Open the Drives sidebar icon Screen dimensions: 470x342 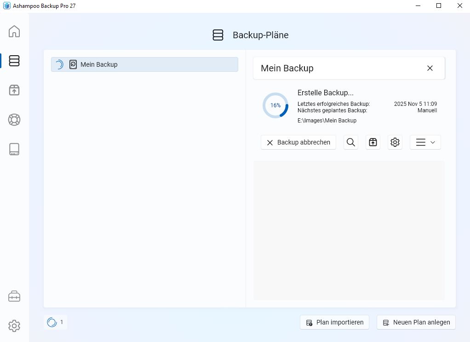[x=14, y=149]
